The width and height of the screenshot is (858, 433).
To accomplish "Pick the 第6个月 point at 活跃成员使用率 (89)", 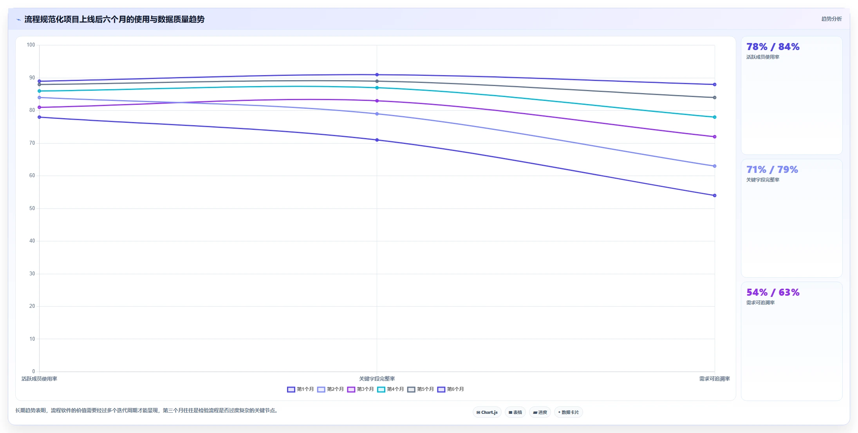I will point(39,81).
